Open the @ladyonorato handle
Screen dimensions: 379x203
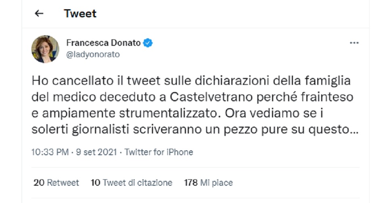pyautogui.click(x=93, y=54)
